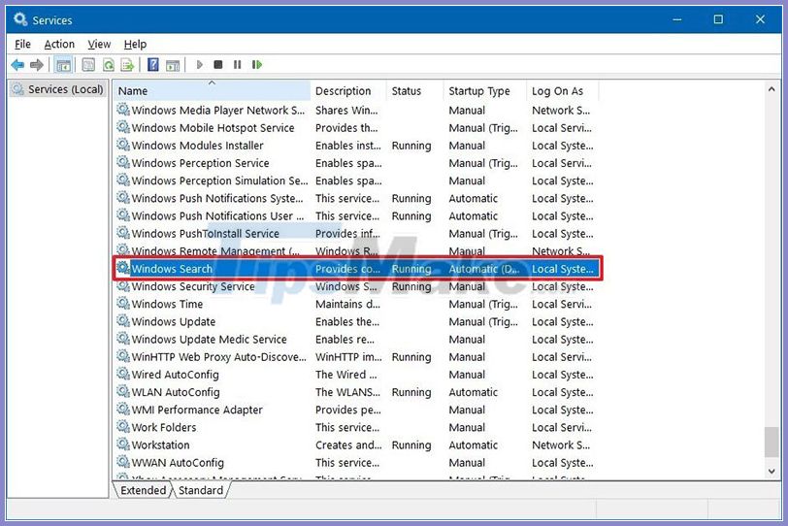Sort by the Log On As column header
This screenshot has height=526, width=788.
[563, 91]
